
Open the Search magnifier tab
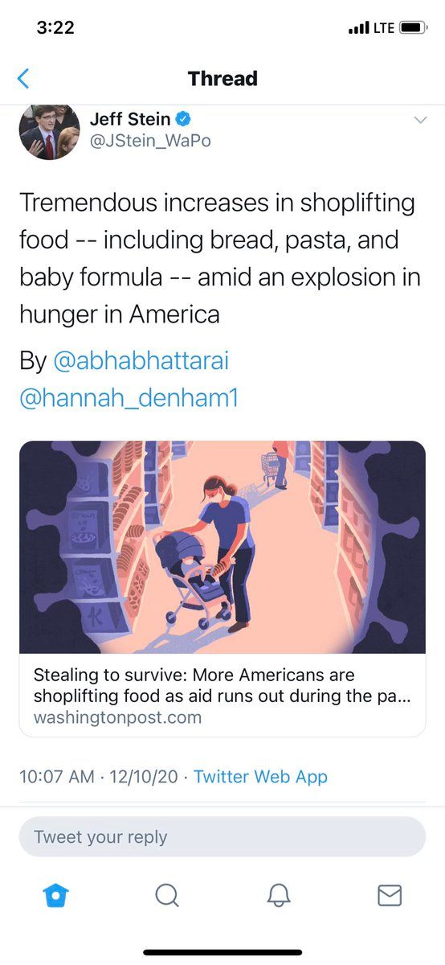coord(166,895)
